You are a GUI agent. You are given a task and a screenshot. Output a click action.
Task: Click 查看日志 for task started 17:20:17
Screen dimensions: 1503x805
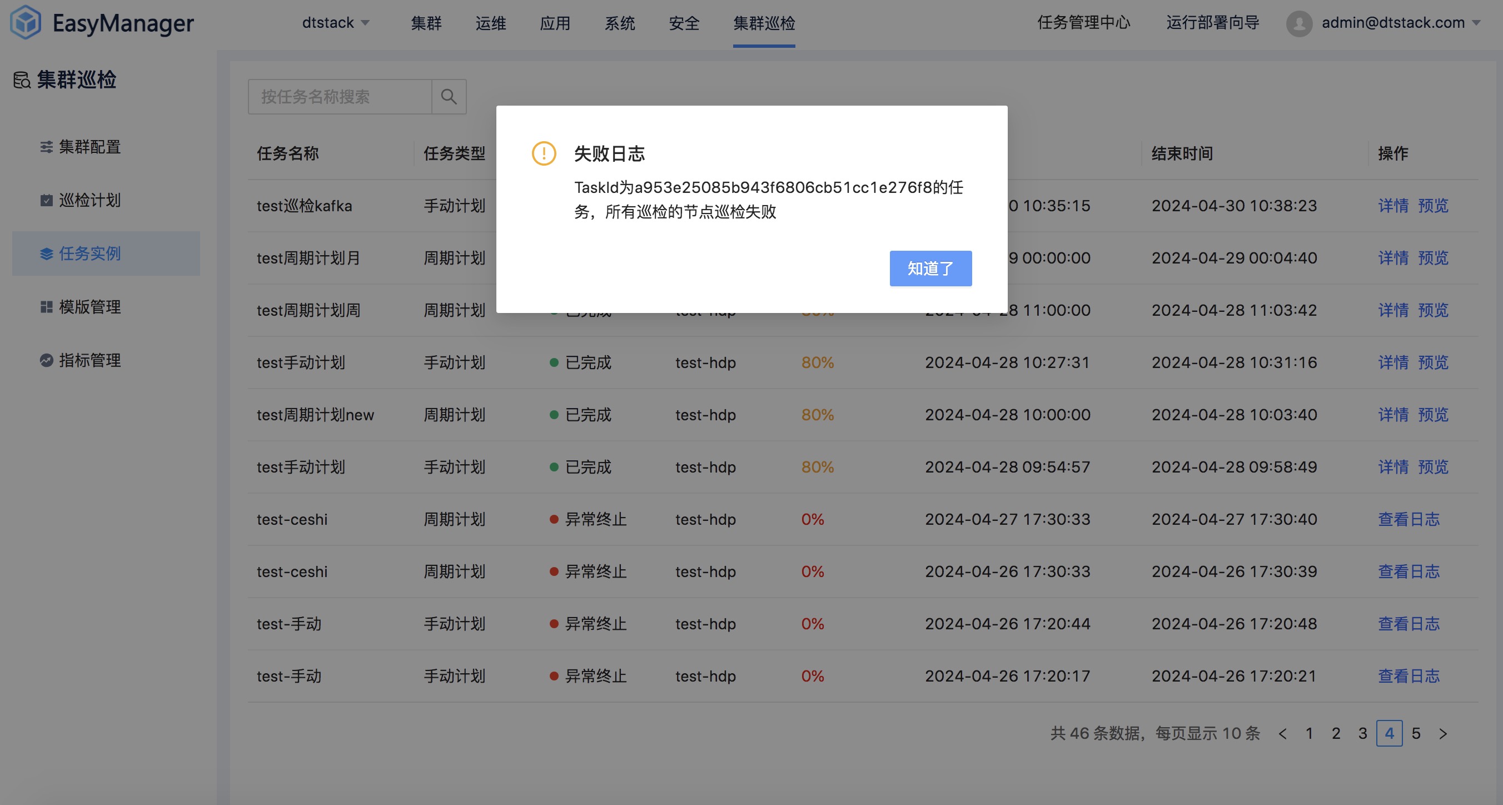[x=1409, y=676]
